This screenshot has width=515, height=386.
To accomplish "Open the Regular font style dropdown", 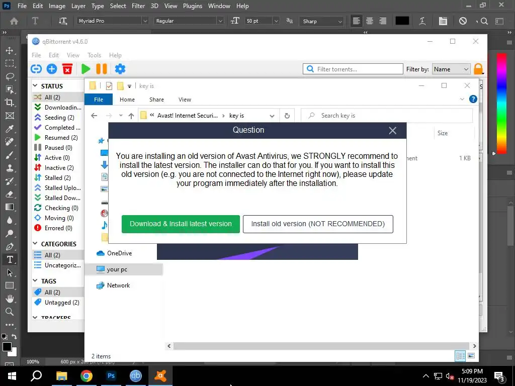I will [220, 21].
